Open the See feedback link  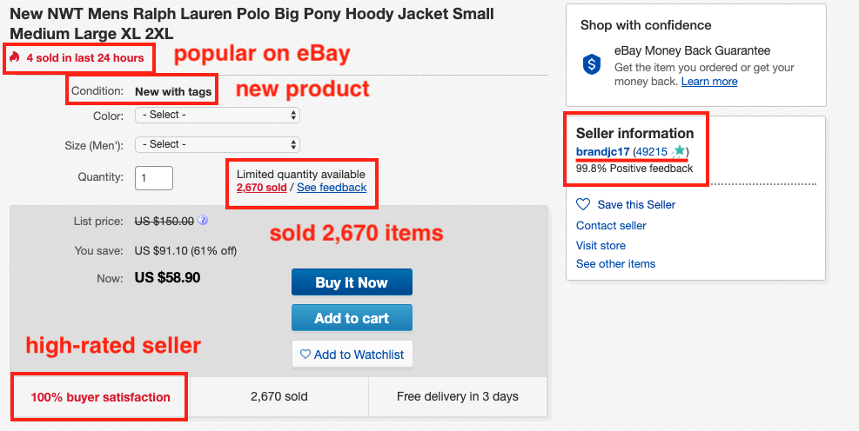pos(332,188)
